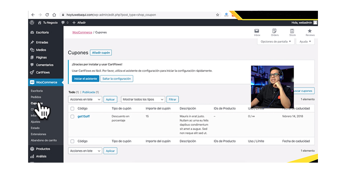
Task: Click Hola, webadmin account menu
Action: tap(304, 23)
